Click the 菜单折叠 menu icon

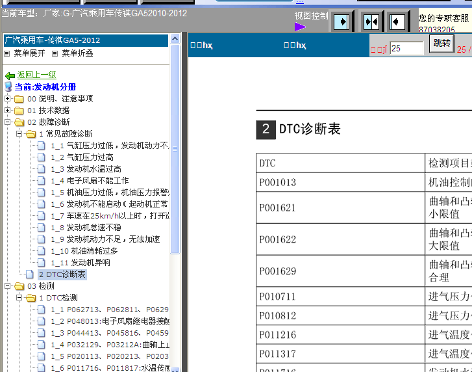click(x=55, y=54)
